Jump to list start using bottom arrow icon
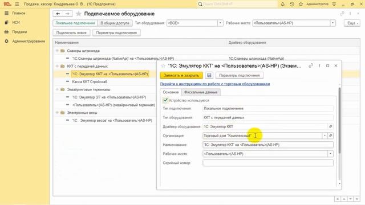 [337, 199]
